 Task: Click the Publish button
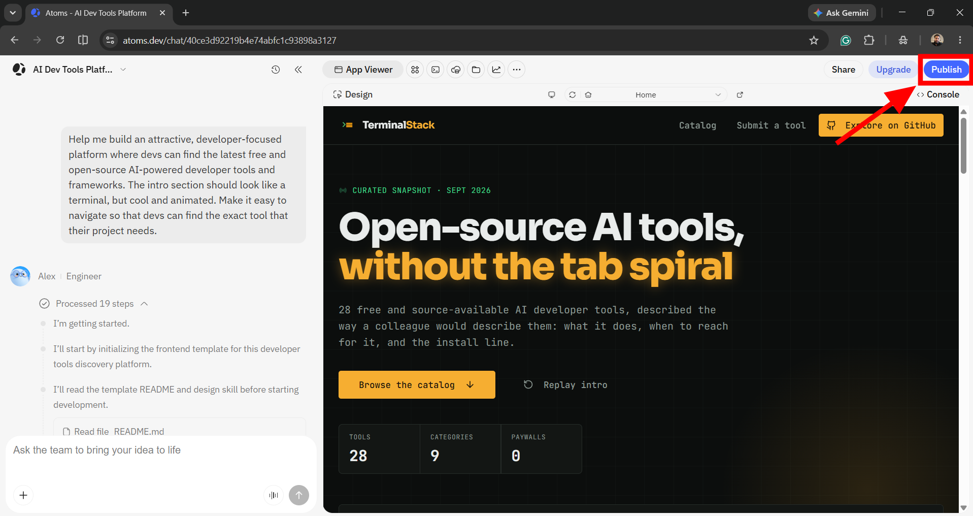click(x=946, y=70)
